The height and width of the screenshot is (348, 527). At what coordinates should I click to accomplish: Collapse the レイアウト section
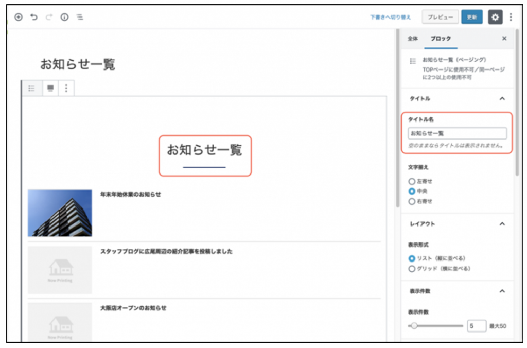[502, 224]
